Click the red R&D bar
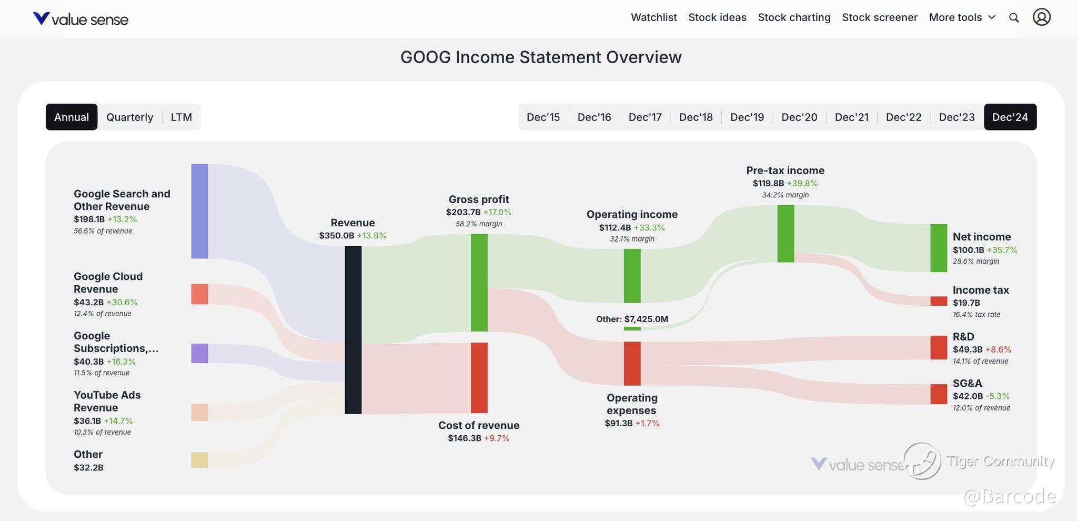Image resolution: width=1077 pixels, height=521 pixels. (939, 348)
